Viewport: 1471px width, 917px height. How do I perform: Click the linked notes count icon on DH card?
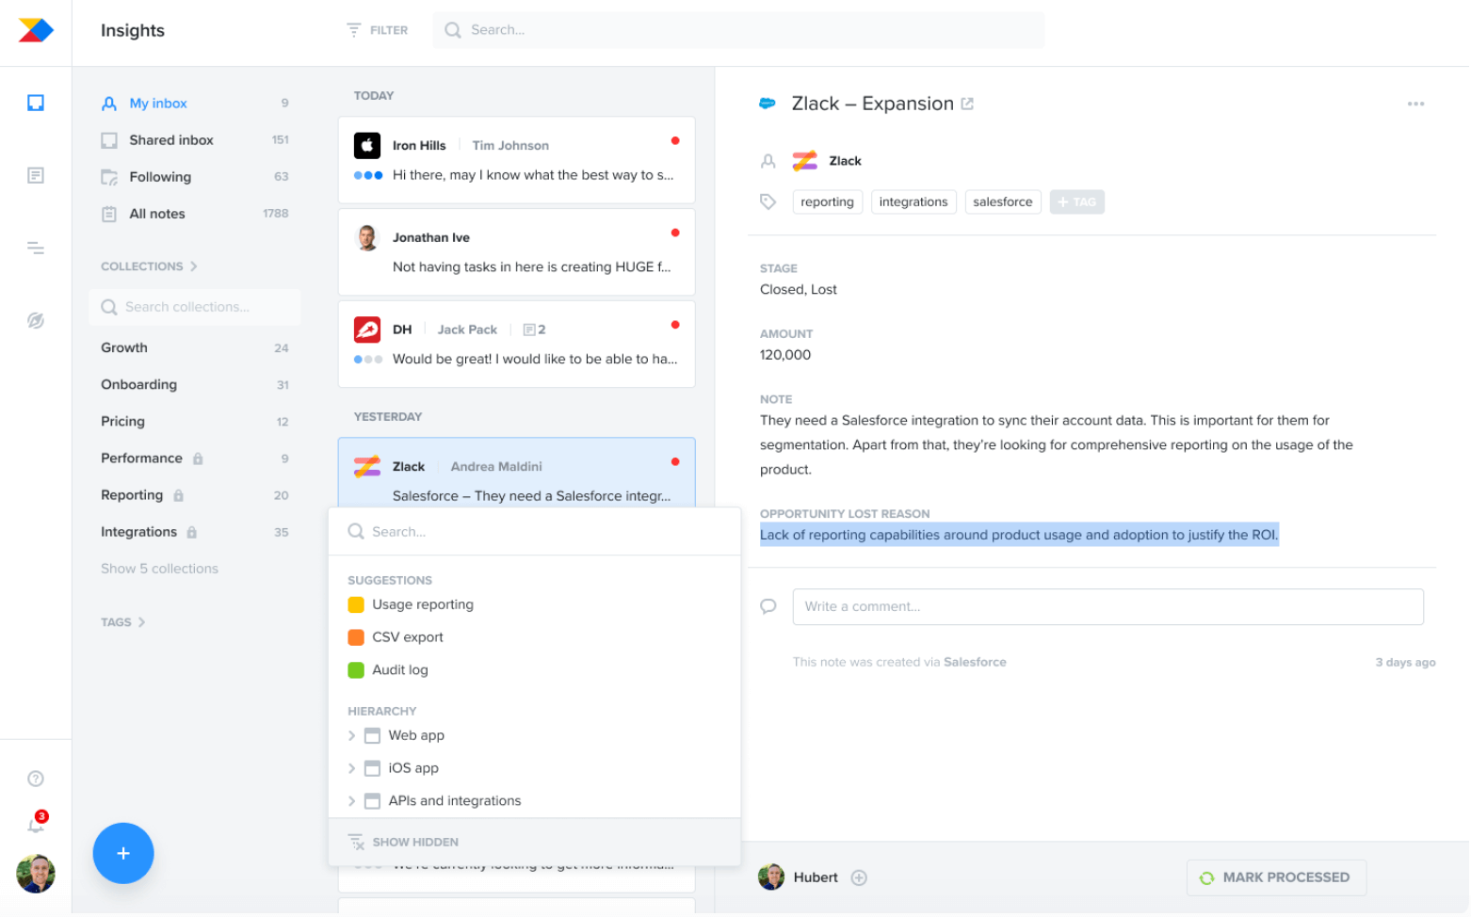point(534,330)
